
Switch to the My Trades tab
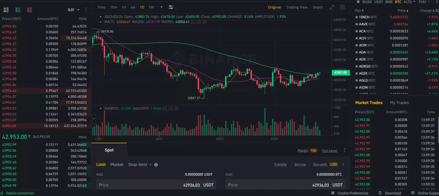tap(399, 103)
